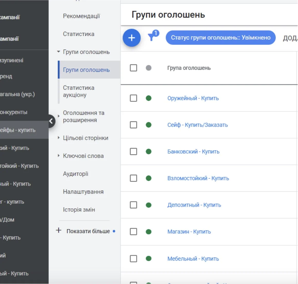Open Цільові сторінки section
Viewport: 298px width, 284px height.
pos(86,138)
